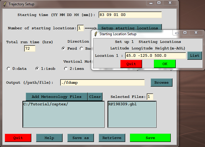Pick the 2:isen vertical motion option
The height and width of the screenshot is (147, 205).
click(66, 69)
